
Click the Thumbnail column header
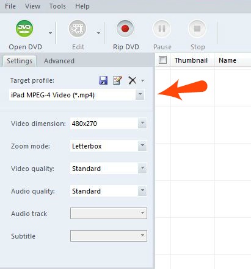191,60
